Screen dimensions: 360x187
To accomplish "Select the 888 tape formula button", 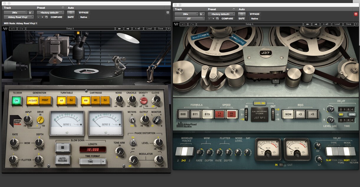I will point(183,115).
